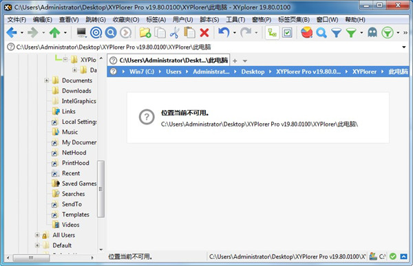
Task: Open dropdown next to Up arrow
Action: click(65, 33)
